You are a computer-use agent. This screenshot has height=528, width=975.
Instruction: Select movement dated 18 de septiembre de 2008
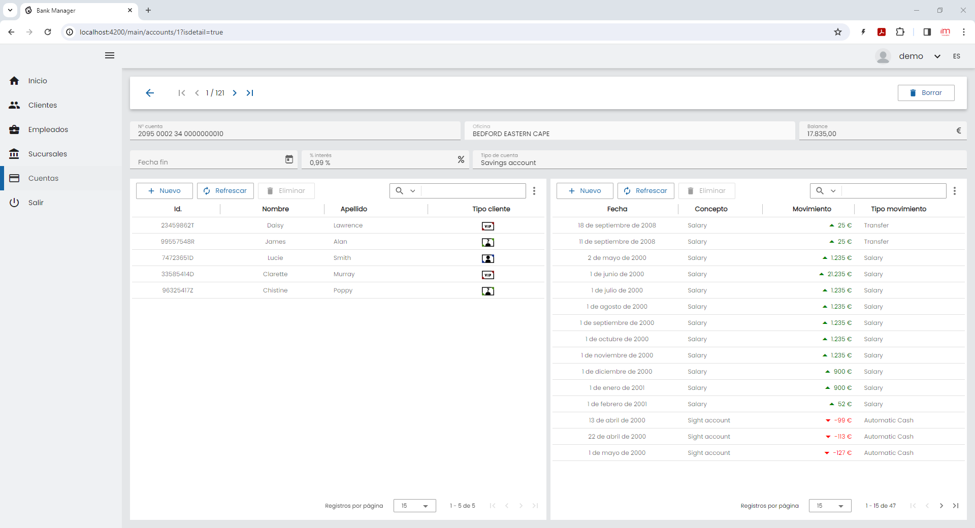point(759,225)
